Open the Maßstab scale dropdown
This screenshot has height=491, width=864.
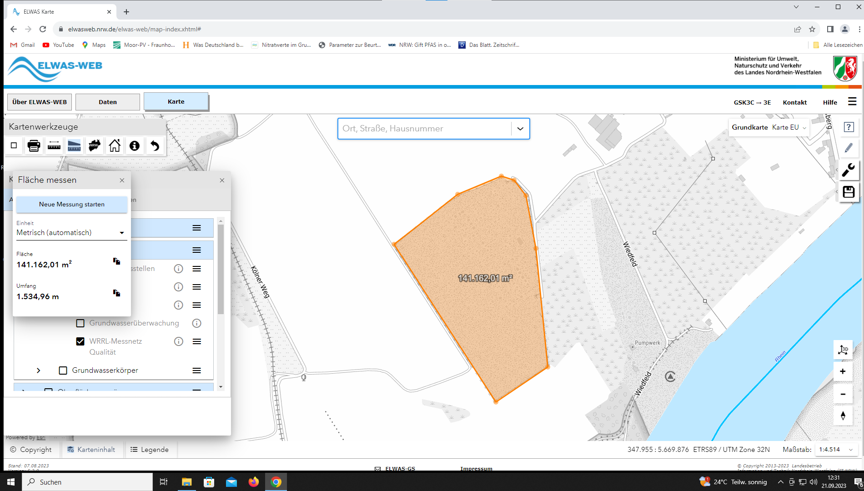tap(836, 450)
